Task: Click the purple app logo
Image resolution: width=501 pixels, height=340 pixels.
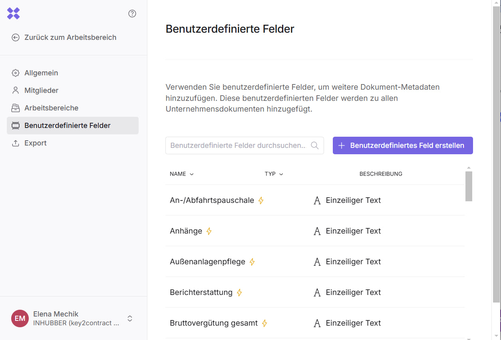Action: (14, 14)
